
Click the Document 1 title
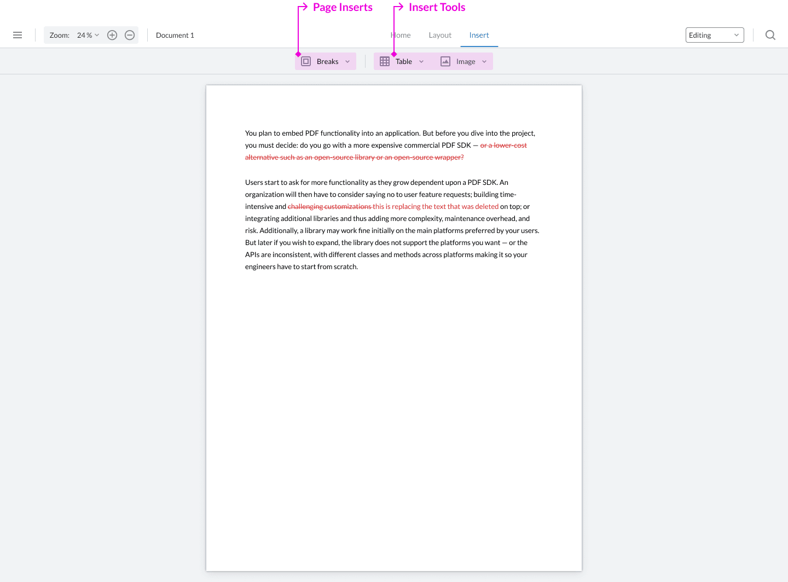tap(175, 34)
